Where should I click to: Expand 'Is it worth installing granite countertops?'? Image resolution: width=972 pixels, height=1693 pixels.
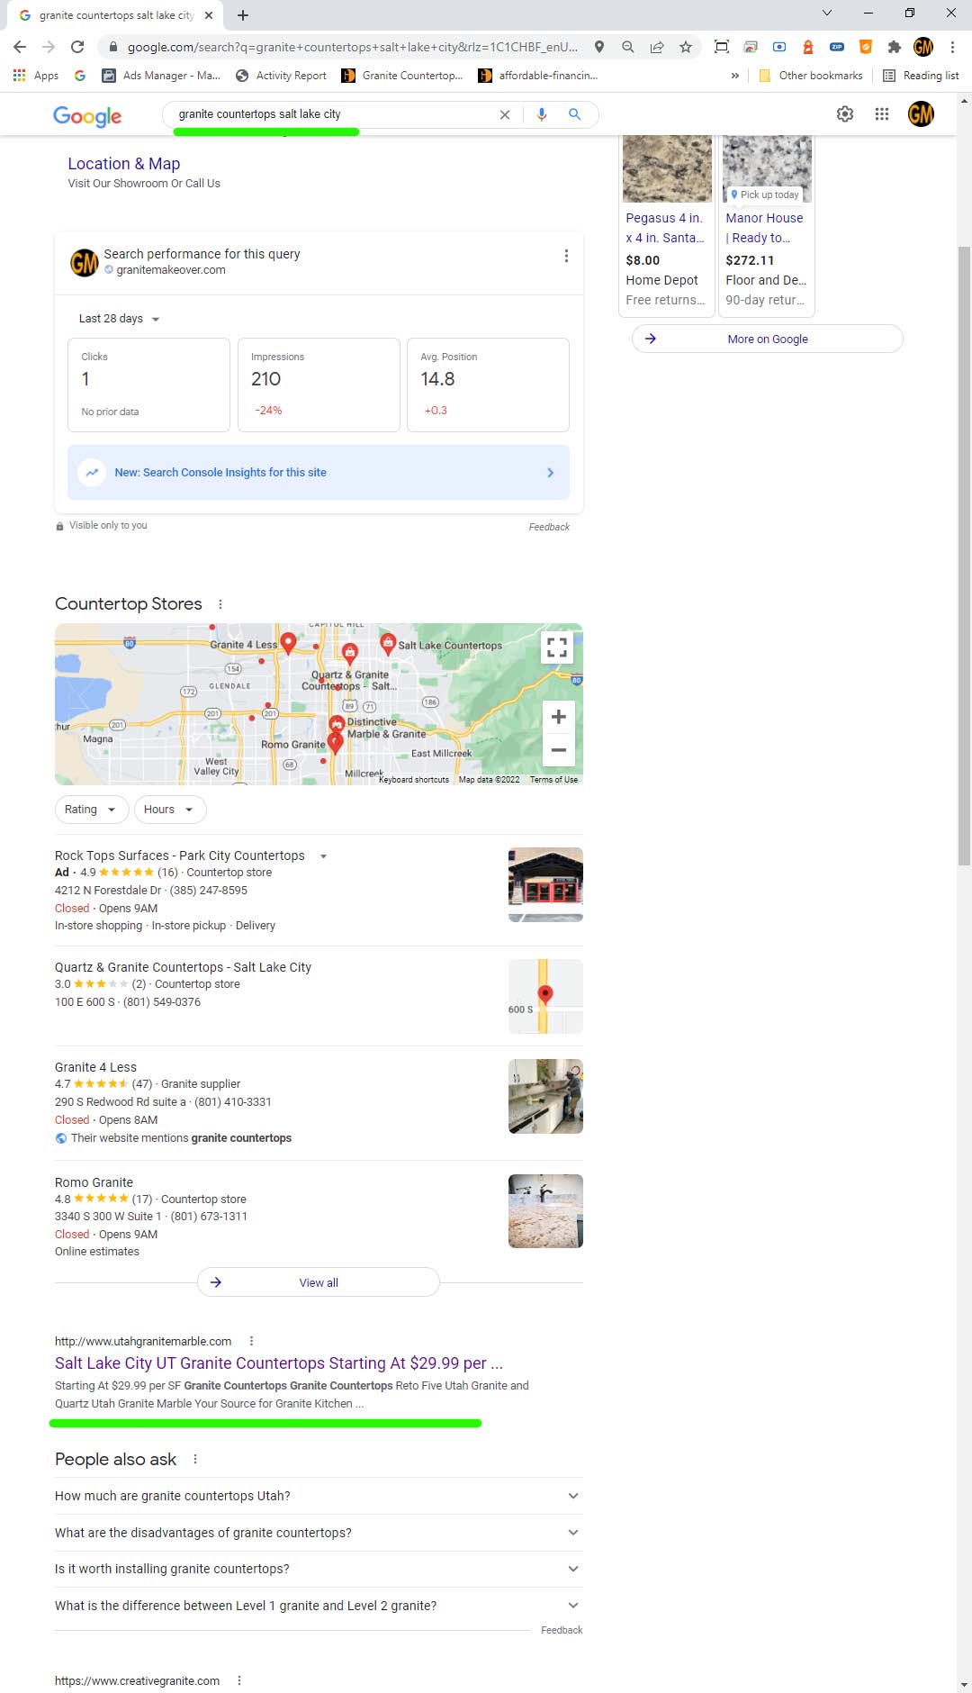tap(319, 1569)
